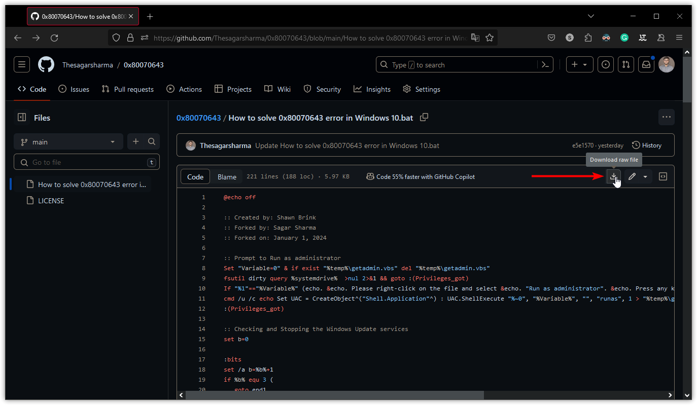This screenshot has width=697, height=405.
Task: Open the Create new plus dropdown
Action: click(579, 64)
